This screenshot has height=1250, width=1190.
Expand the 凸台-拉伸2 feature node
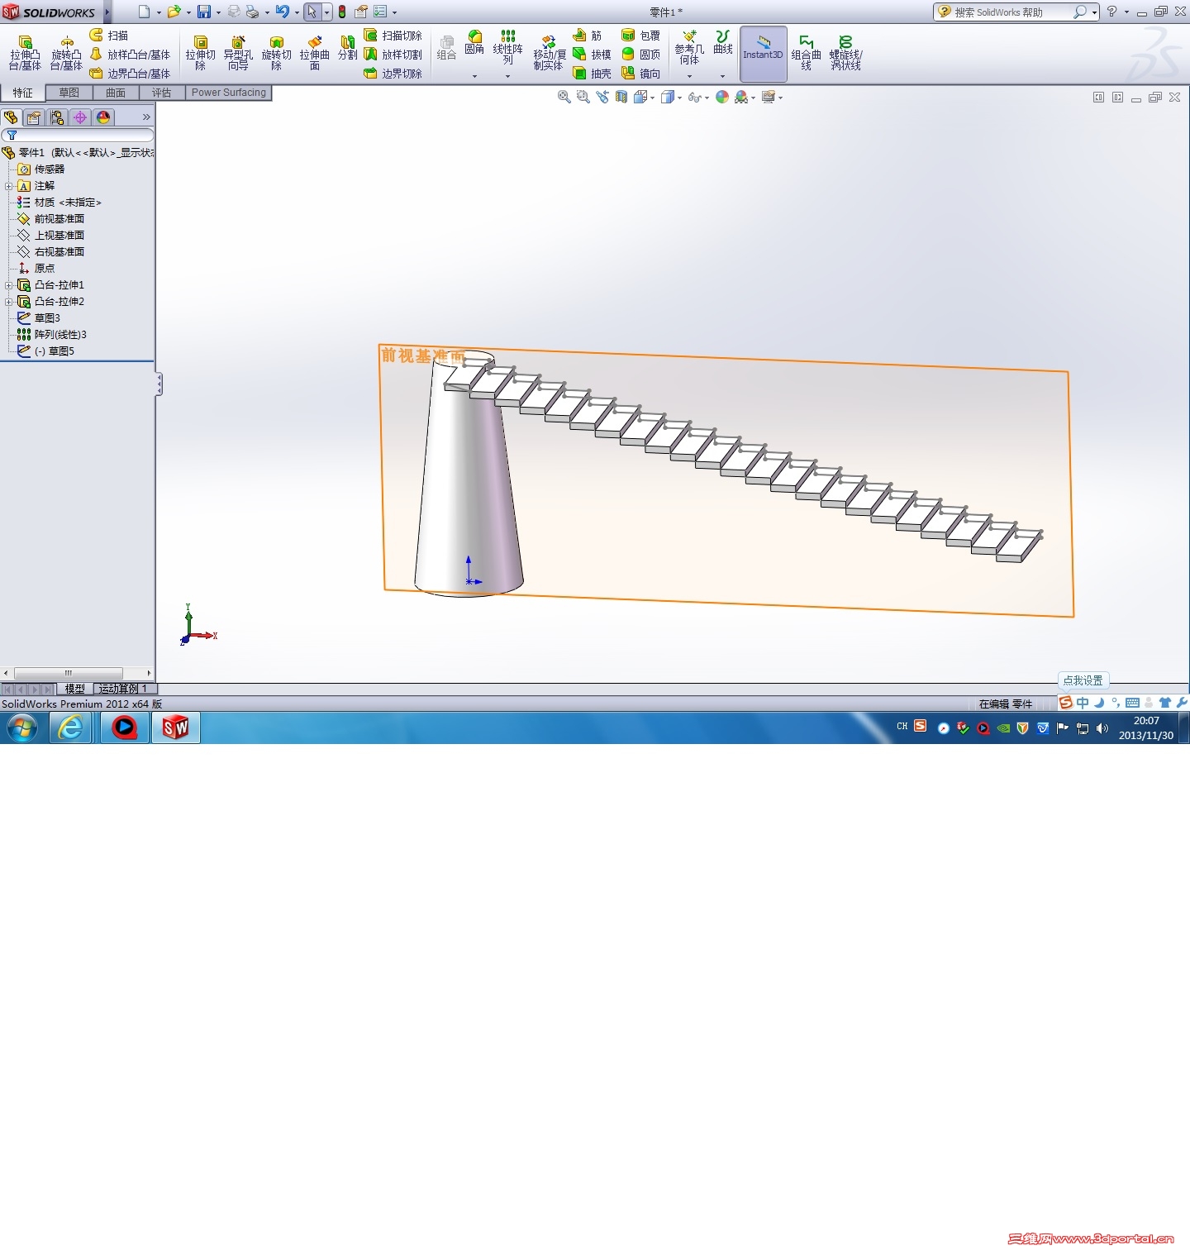point(9,302)
